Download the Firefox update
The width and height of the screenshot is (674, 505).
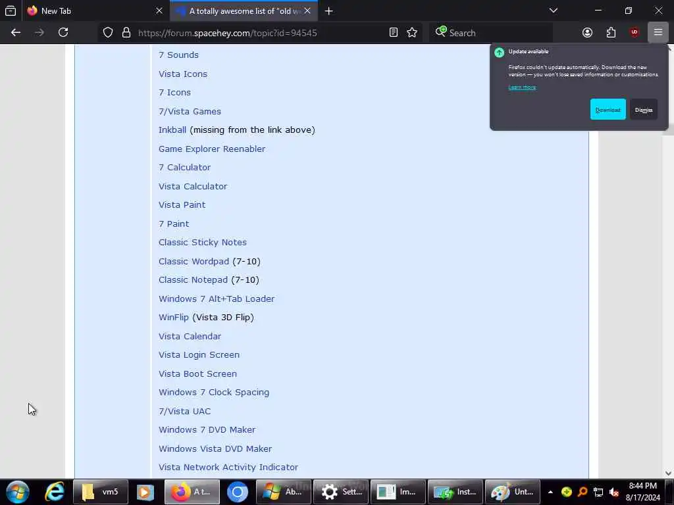(x=608, y=110)
